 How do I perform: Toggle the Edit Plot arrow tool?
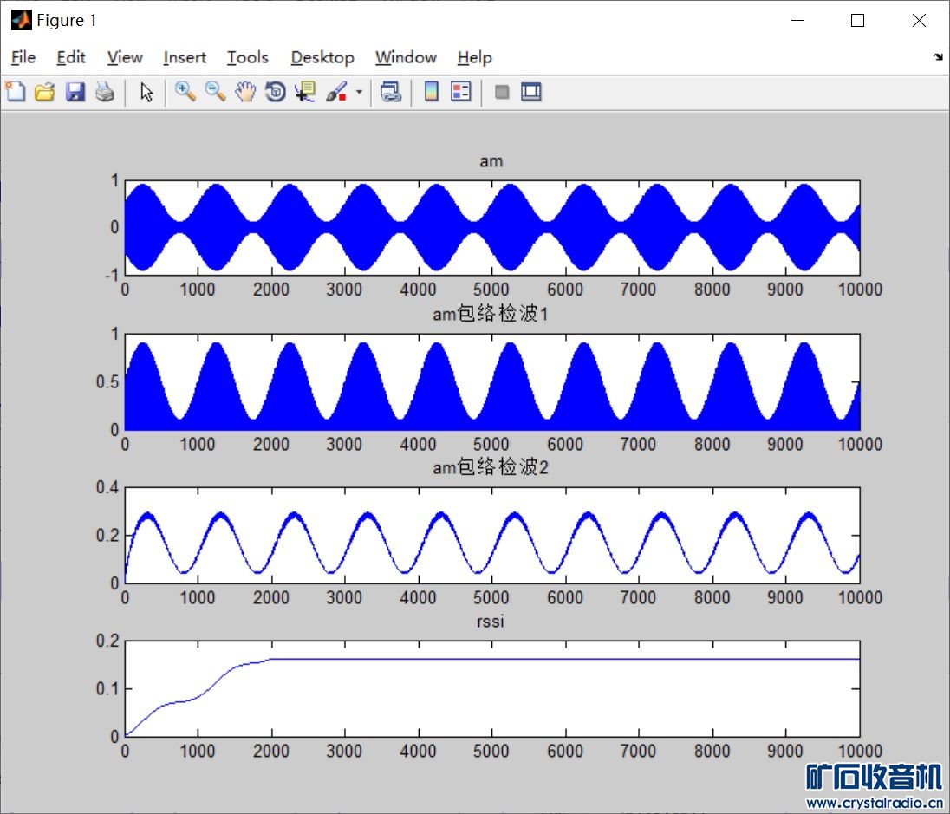pos(146,92)
